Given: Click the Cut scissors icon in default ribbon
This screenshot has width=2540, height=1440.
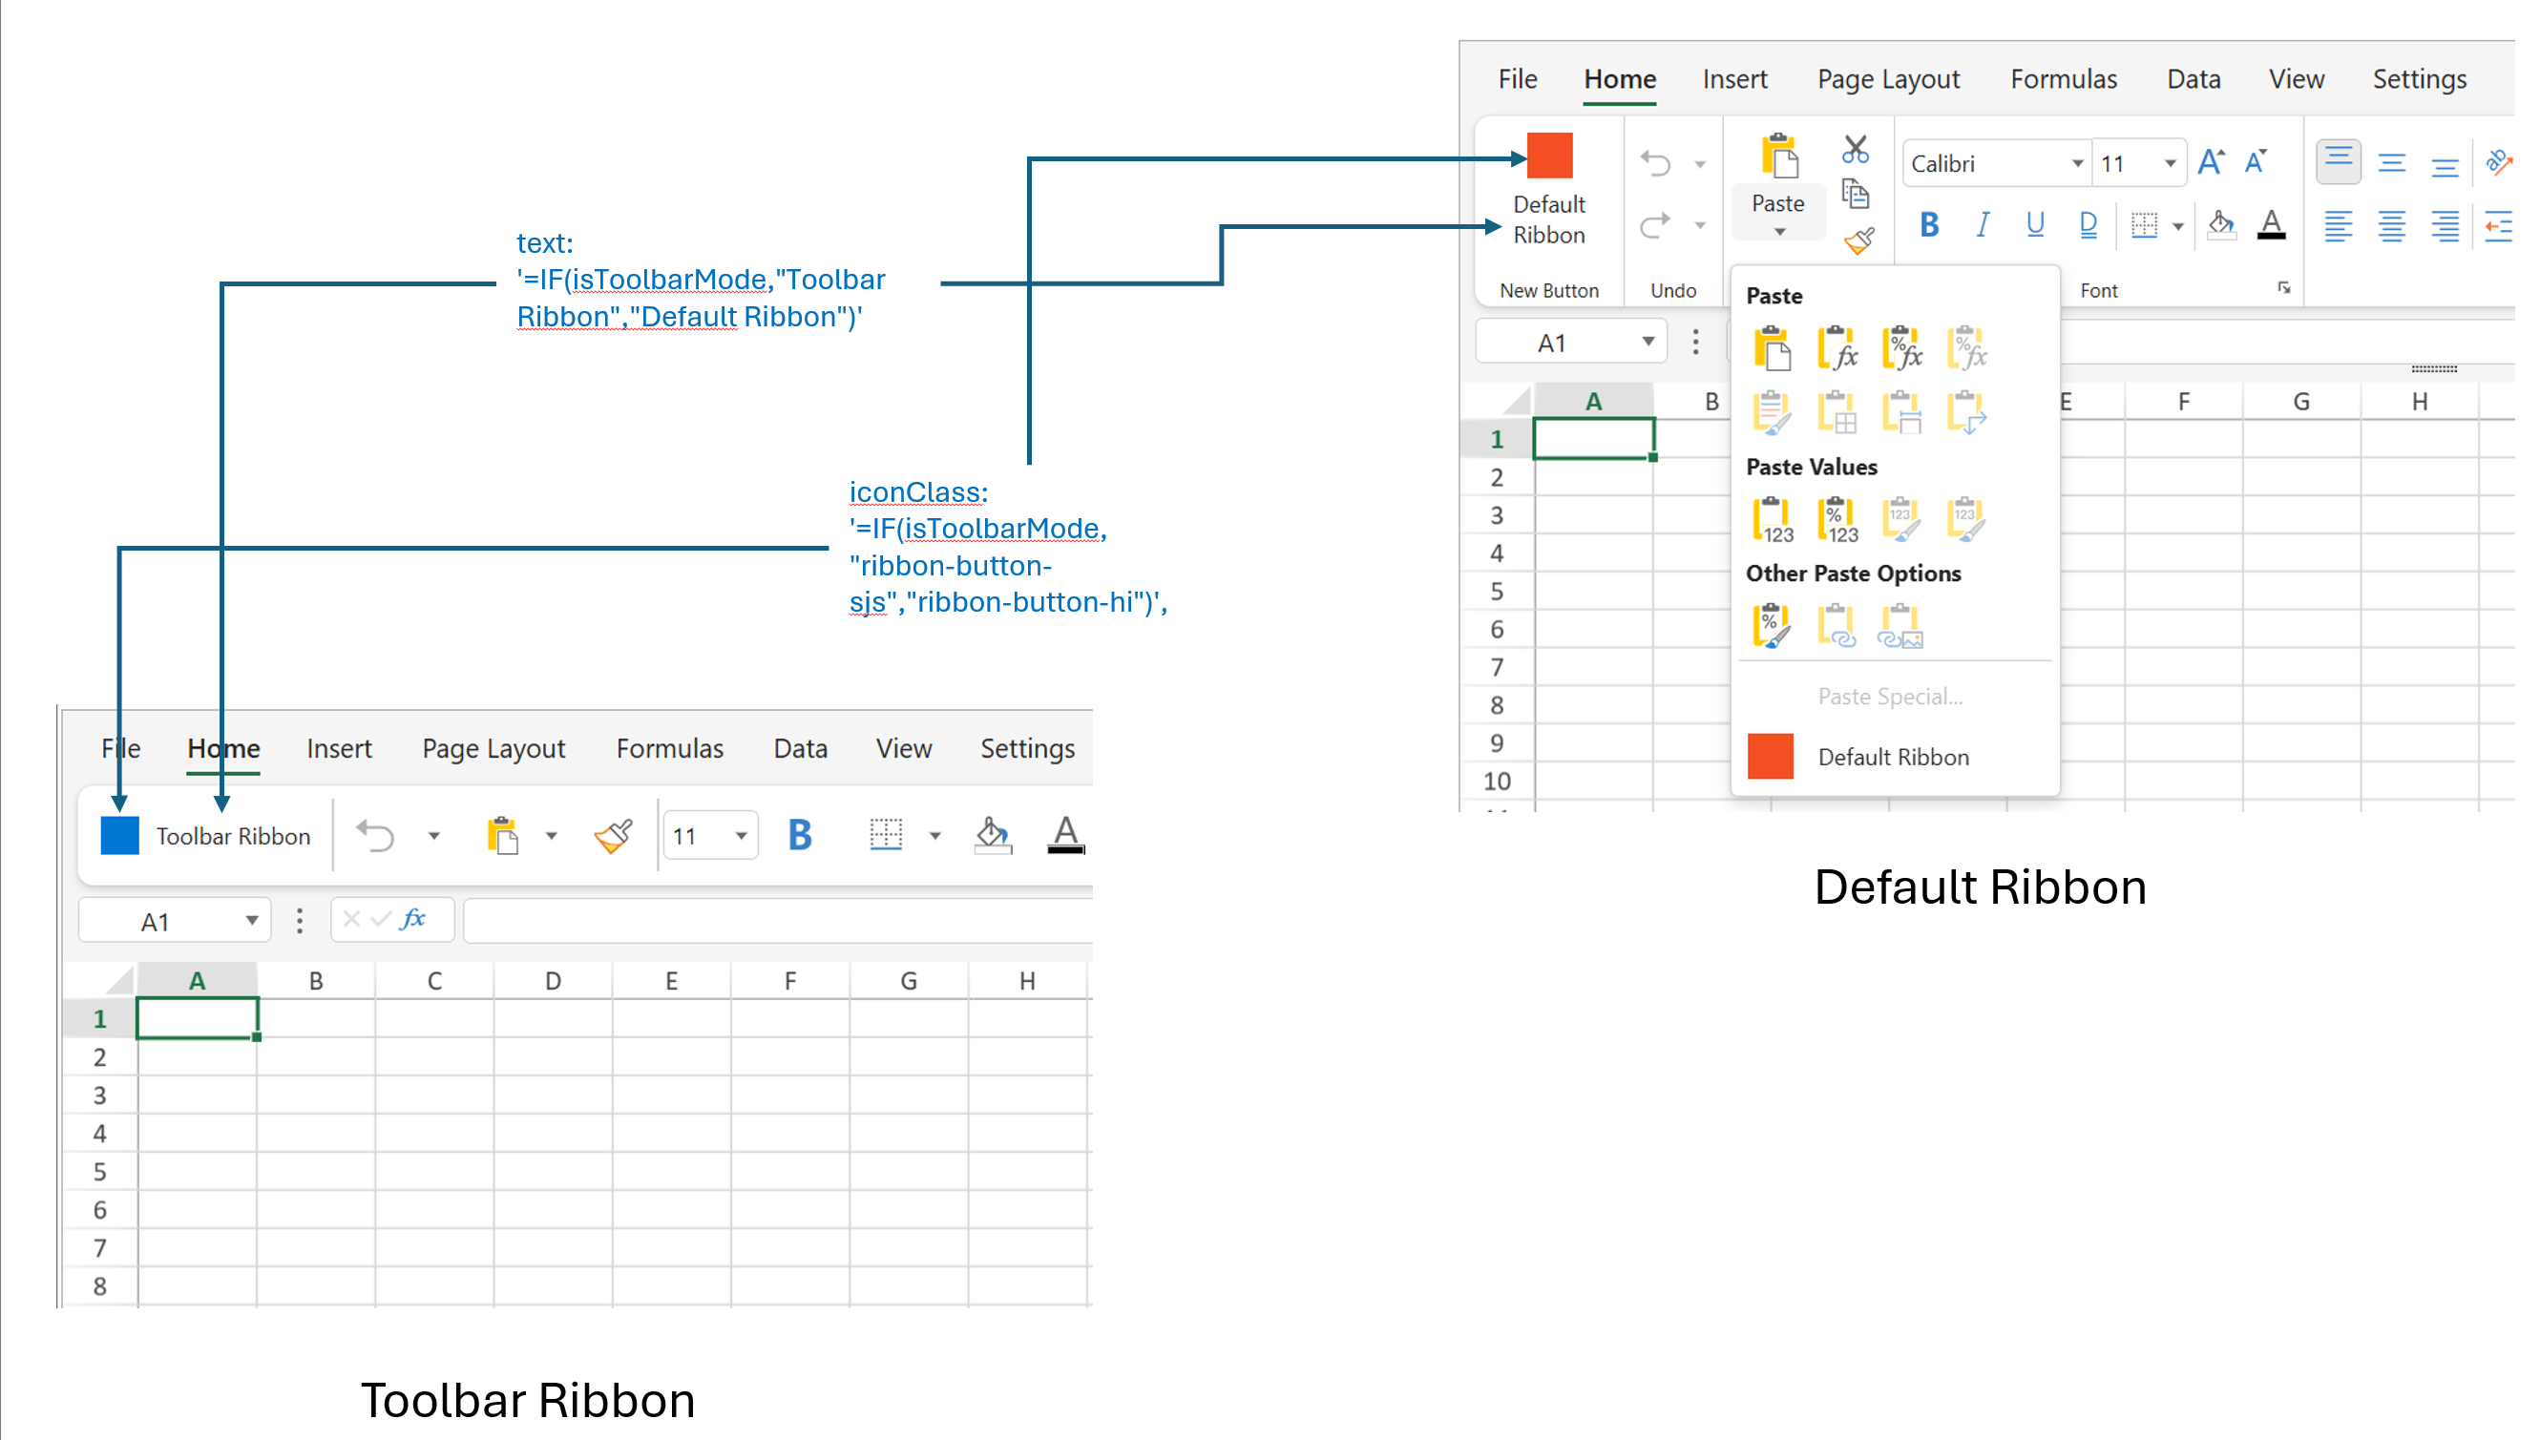Looking at the screenshot, I should pyautogui.click(x=1855, y=149).
